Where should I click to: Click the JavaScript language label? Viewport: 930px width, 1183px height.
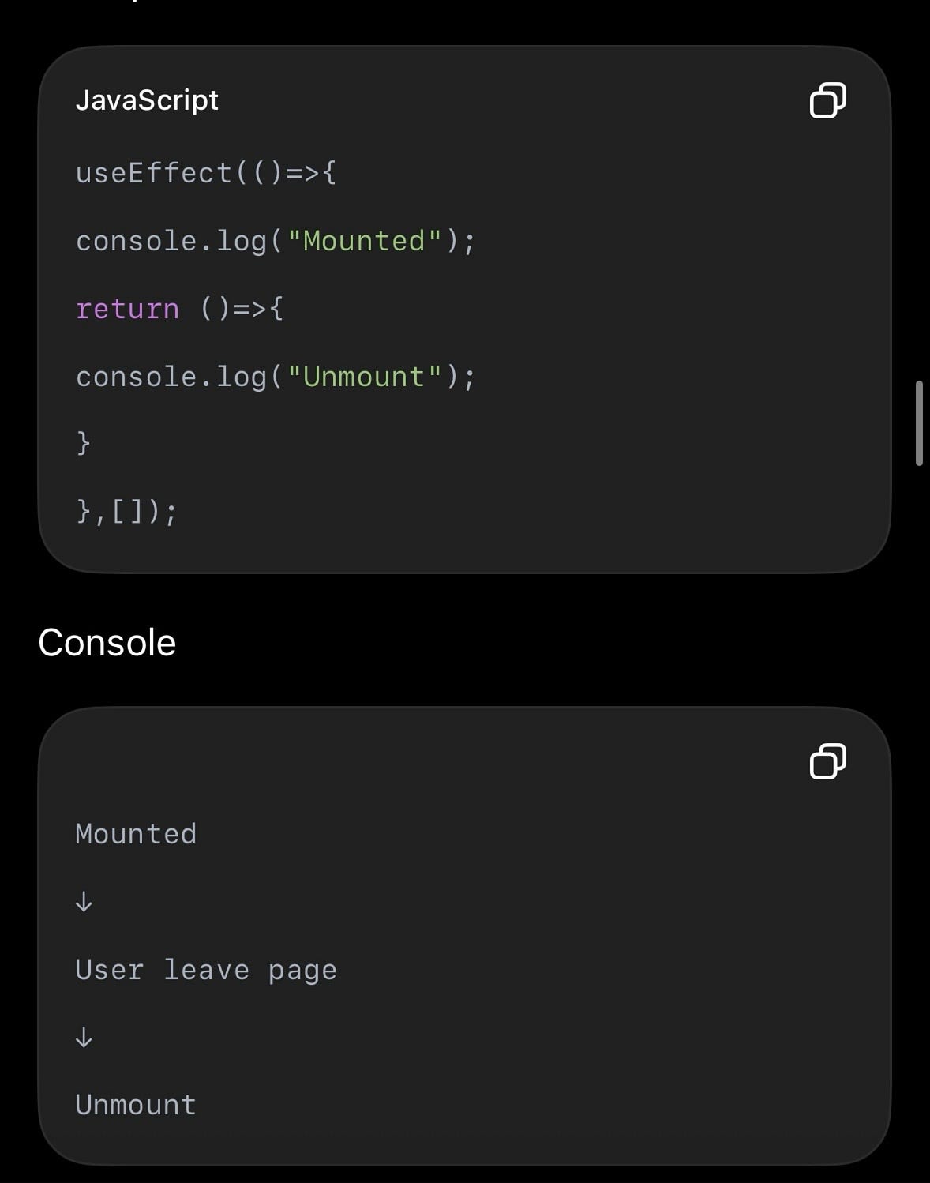click(147, 100)
